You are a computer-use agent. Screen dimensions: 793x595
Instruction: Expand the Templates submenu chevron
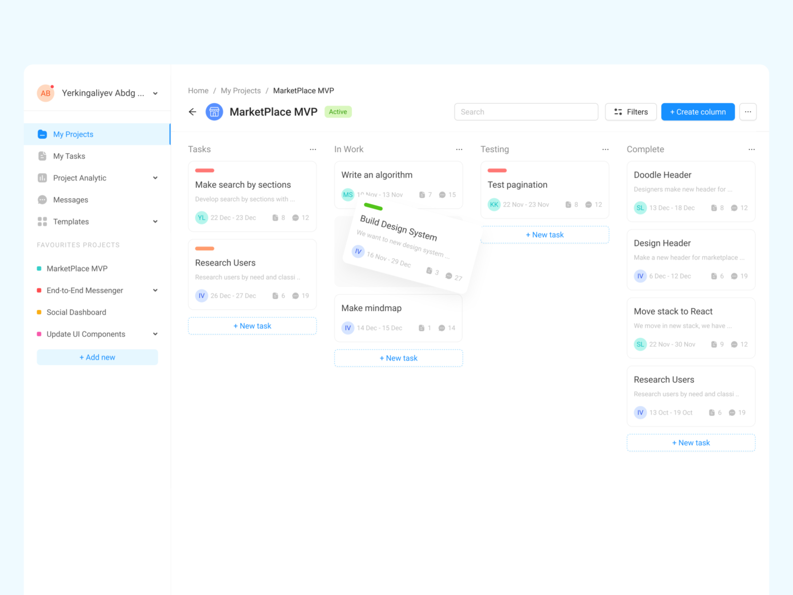pyautogui.click(x=155, y=222)
